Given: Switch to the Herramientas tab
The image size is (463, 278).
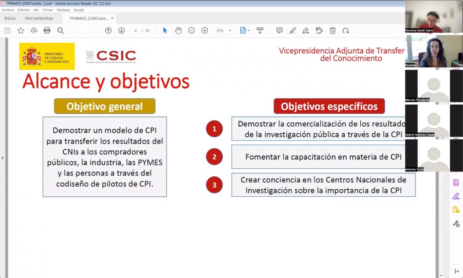Looking at the screenshot, I should click(39, 19).
